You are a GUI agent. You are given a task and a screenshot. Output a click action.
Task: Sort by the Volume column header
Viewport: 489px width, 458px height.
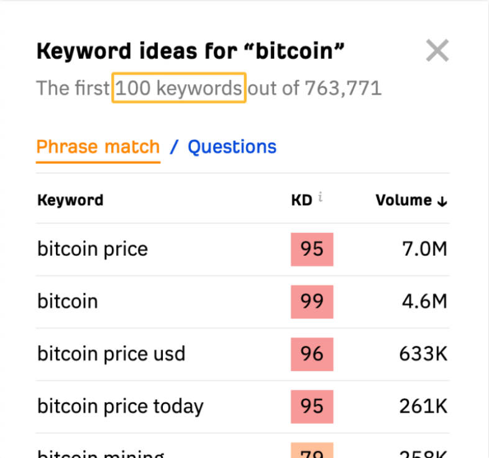[x=403, y=200]
